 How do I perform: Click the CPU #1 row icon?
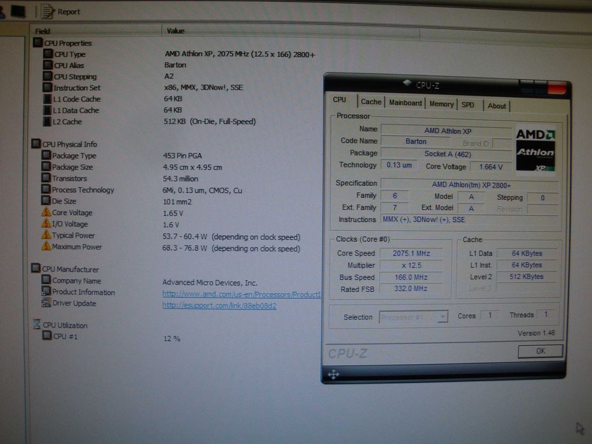pyautogui.click(x=47, y=336)
